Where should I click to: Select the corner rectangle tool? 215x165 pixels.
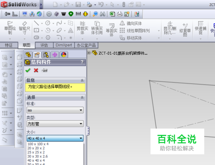(36, 30)
